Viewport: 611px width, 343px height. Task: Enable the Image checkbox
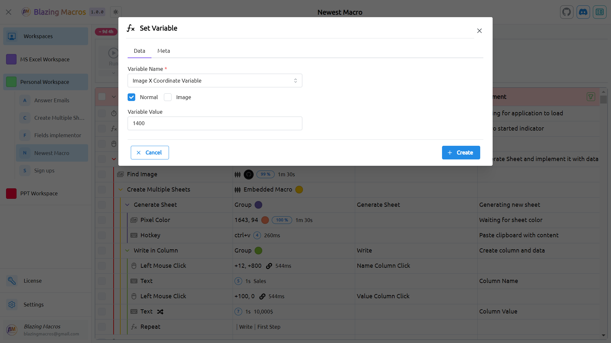tap(168, 97)
